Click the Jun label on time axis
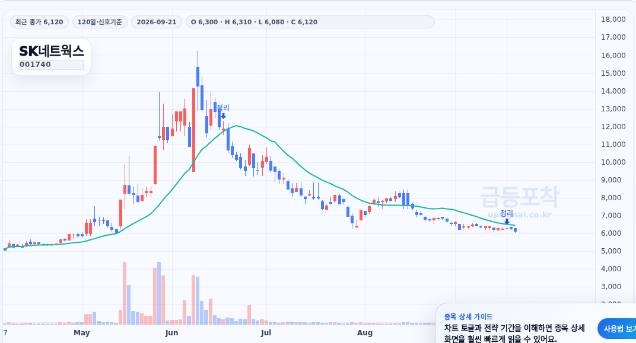 [171, 333]
